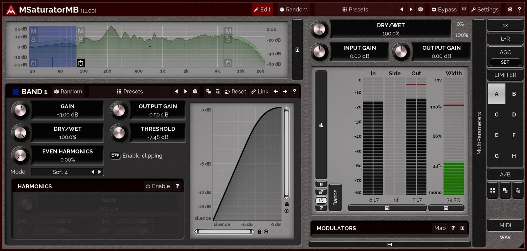Mute Band 1 with the M button in the spectrum
527x251 pixels.
coord(33,31)
